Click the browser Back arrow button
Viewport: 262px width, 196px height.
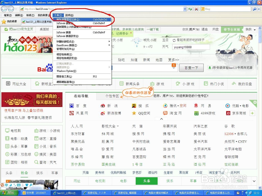coord(4,9)
